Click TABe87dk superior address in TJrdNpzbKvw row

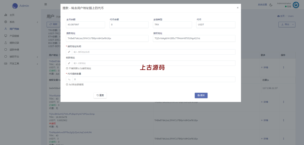tap(176, 138)
